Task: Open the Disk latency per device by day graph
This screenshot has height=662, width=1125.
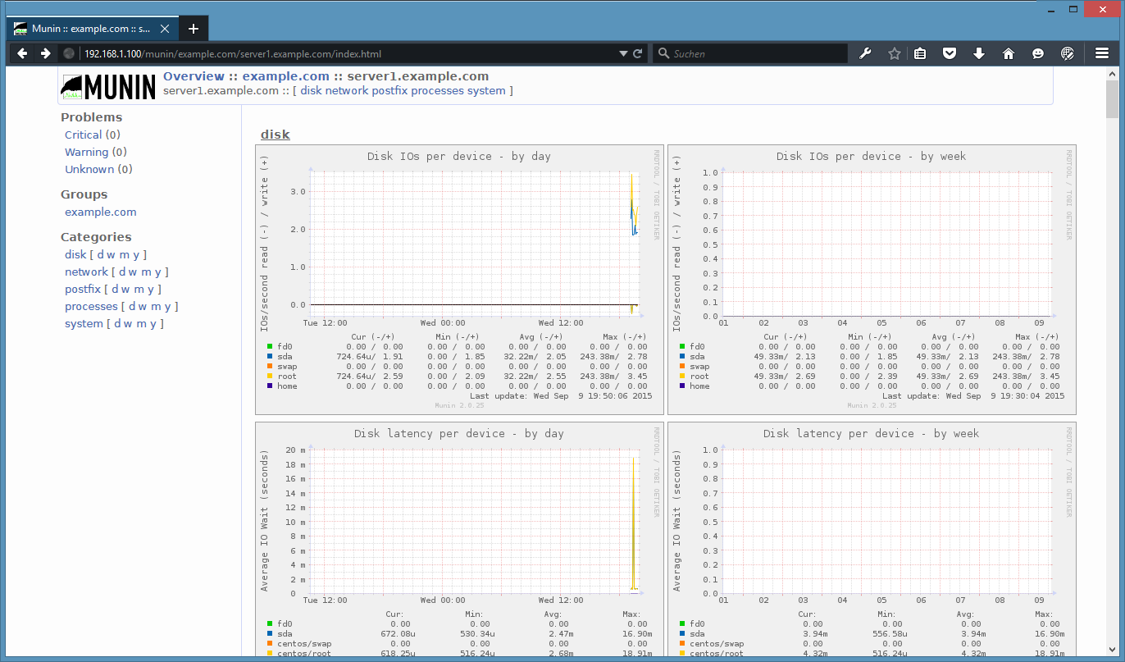Action: 459,540
